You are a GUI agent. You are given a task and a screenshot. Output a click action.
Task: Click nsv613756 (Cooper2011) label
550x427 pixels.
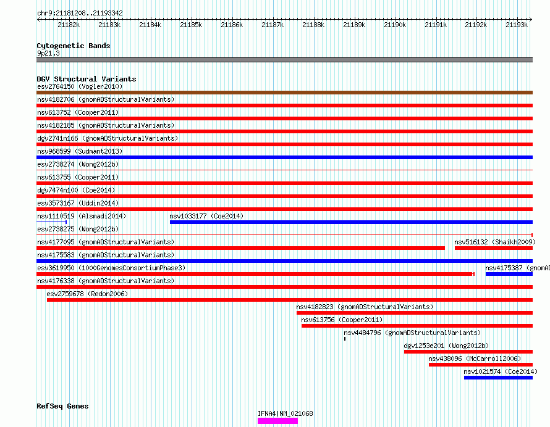pyautogui.click(x=342, y=320)
